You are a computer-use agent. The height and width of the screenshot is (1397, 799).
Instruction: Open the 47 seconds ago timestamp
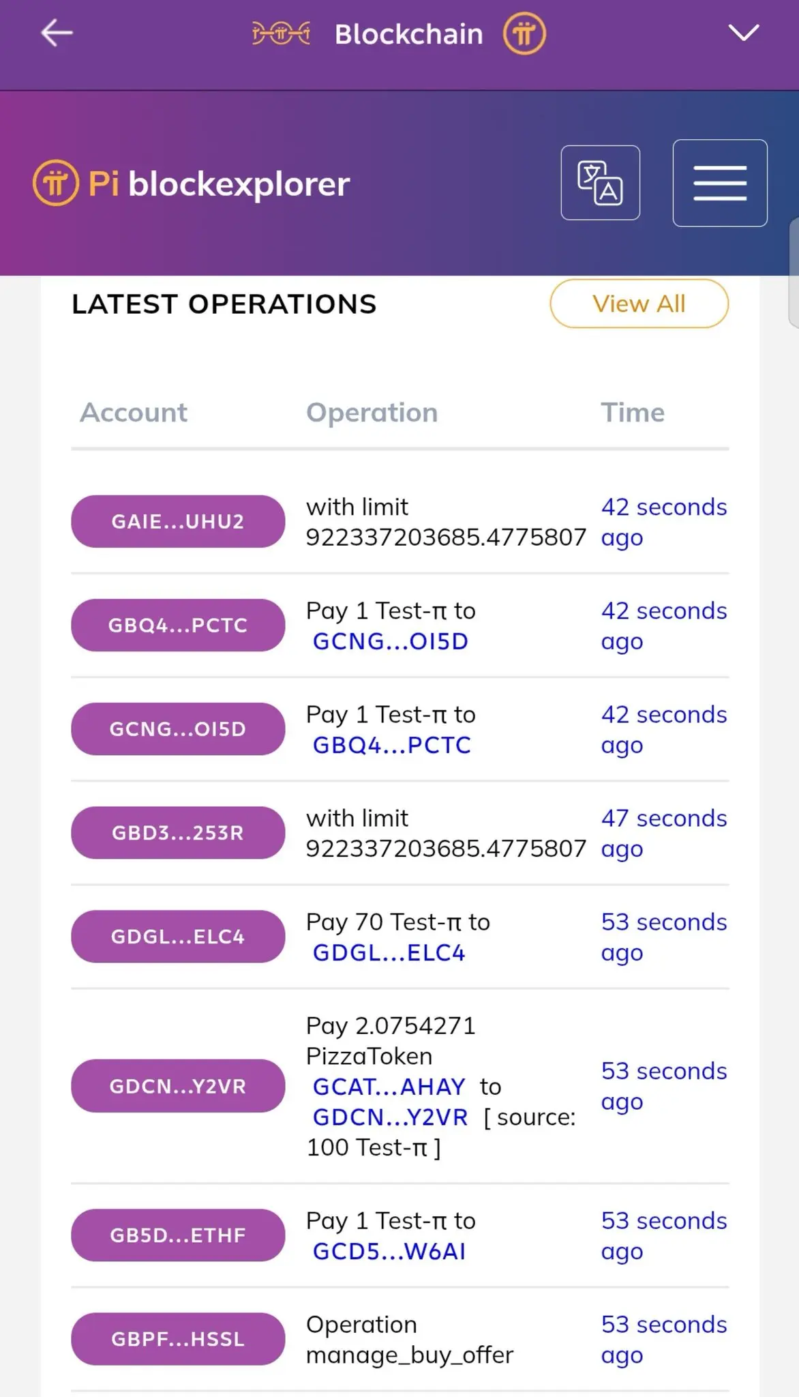point(663,833)
